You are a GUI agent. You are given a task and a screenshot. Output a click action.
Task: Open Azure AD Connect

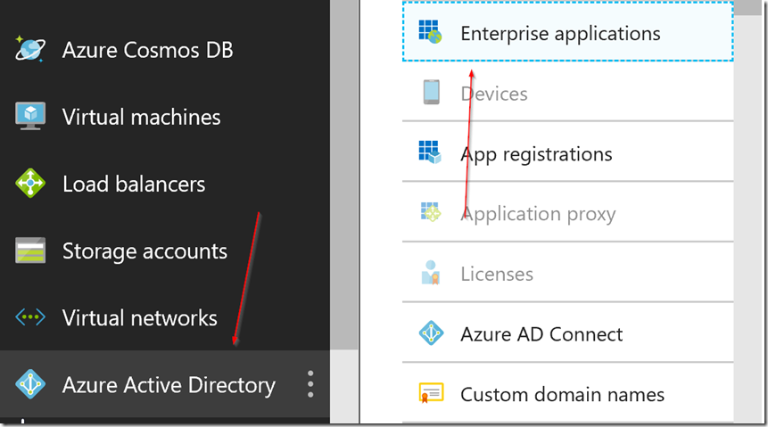[567, 333]
